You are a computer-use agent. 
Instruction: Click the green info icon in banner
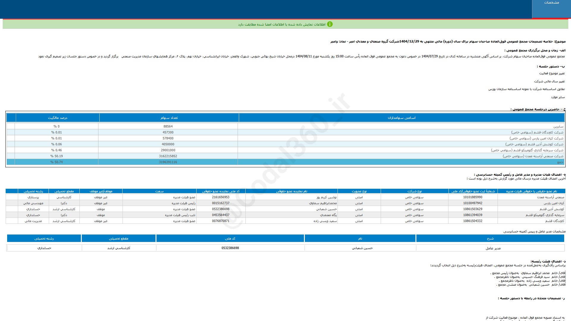330,24
